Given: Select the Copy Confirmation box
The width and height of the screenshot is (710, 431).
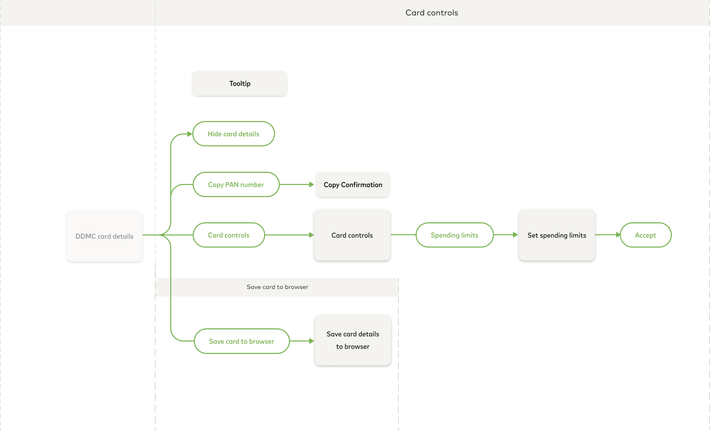Looking at the screenshot, I should tap(353, 185).
